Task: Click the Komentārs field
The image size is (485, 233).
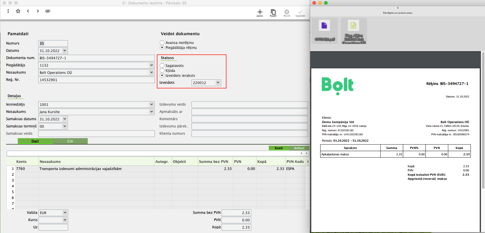Action: click(x=250, y=119)
